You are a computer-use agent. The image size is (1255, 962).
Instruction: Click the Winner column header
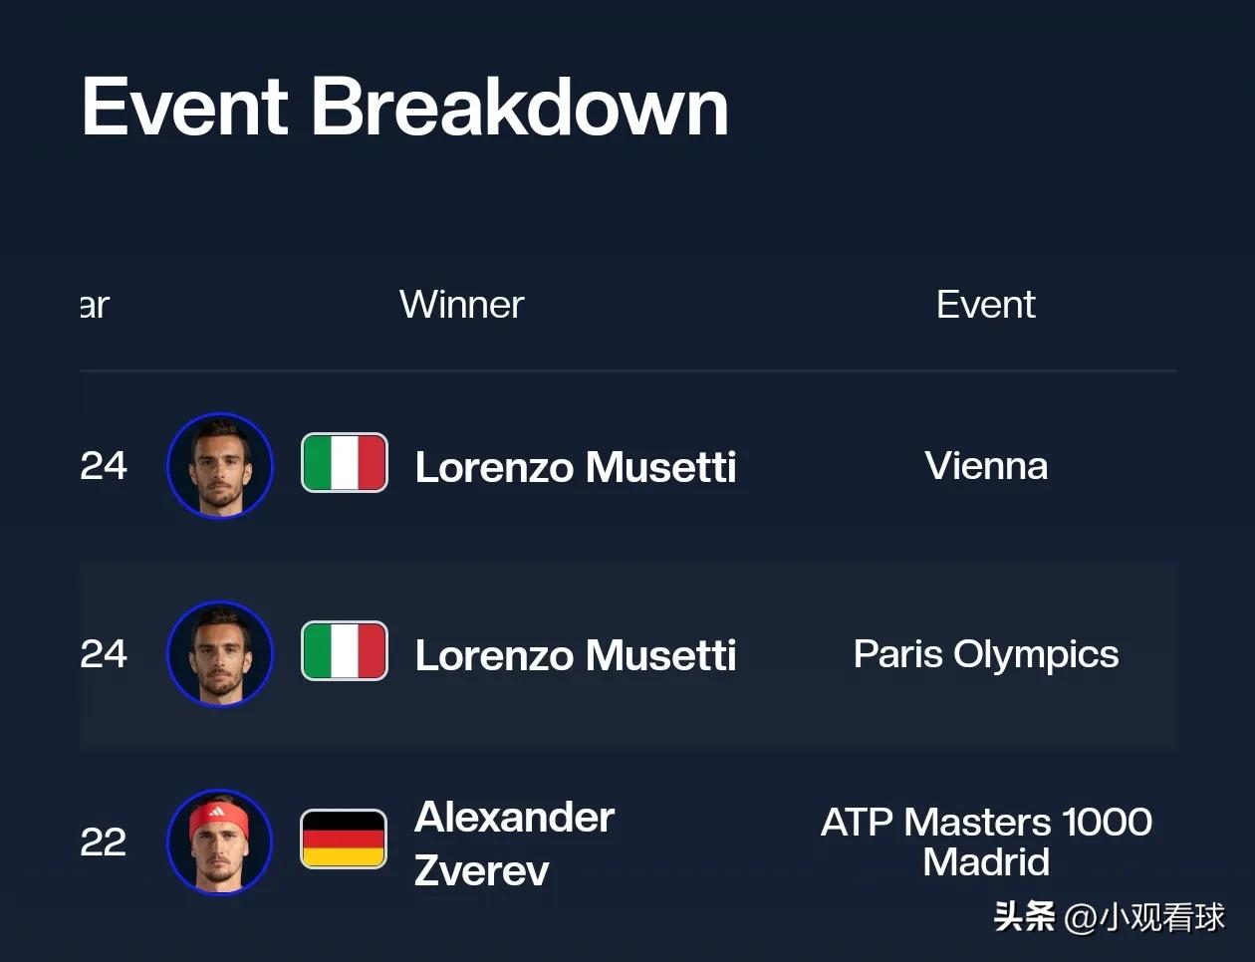pyautogui.click(x=461, y=304)
